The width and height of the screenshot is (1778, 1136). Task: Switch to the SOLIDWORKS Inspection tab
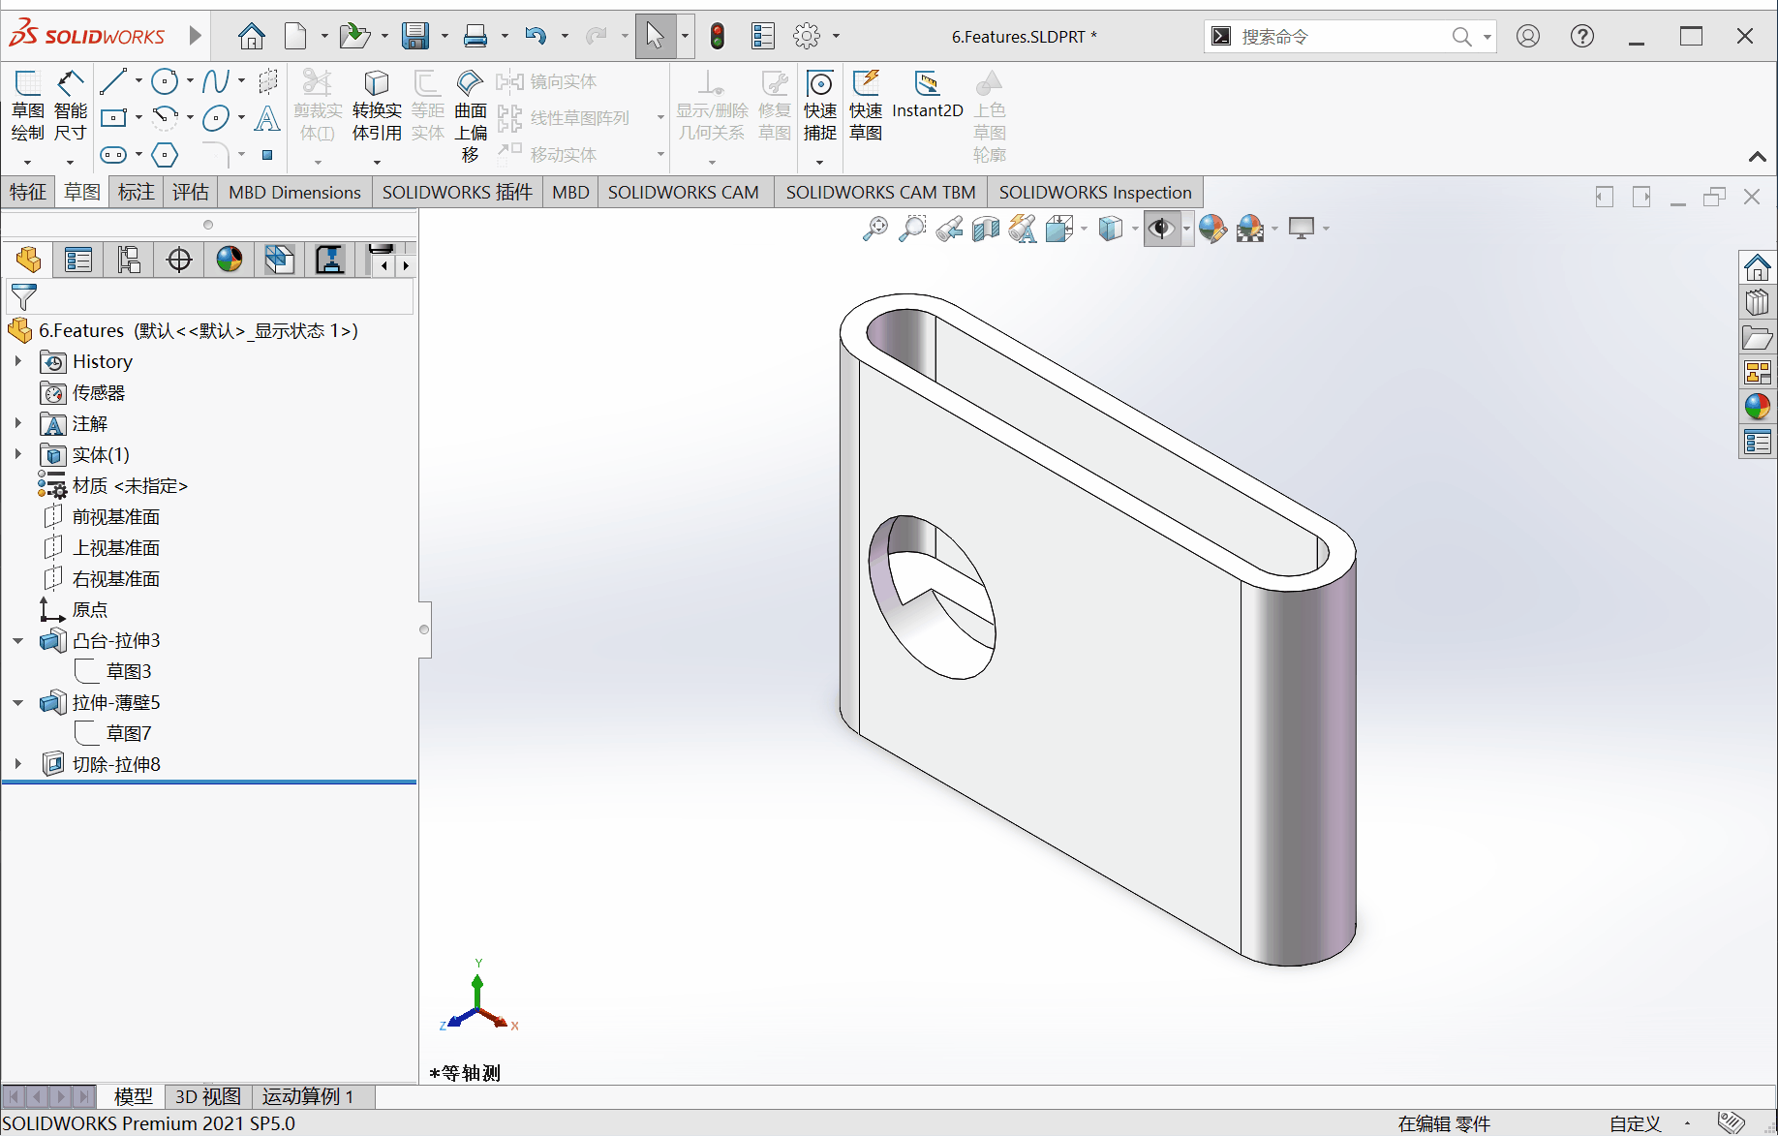point(1095,192)
